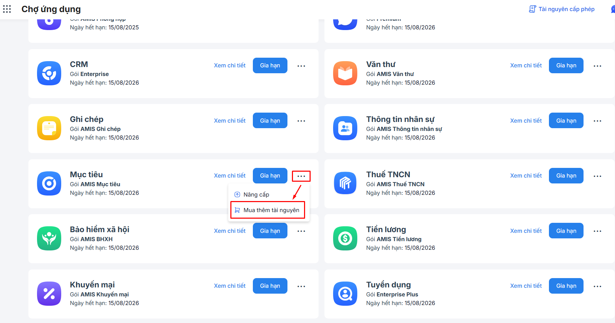The height and width of the screenshot is (323, 615).
Task: Click the Thông tin nhân sự app icon
Action: [x=345, y=128]
